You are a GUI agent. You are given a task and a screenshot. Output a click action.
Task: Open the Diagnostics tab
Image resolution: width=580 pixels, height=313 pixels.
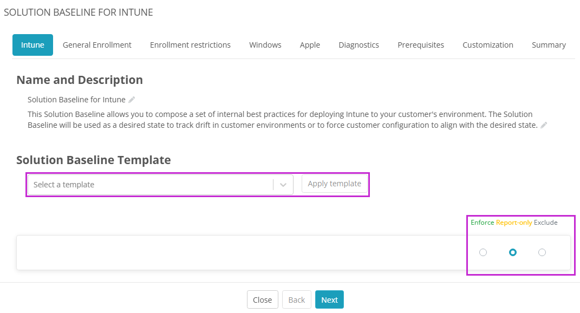tap(359, 45)
